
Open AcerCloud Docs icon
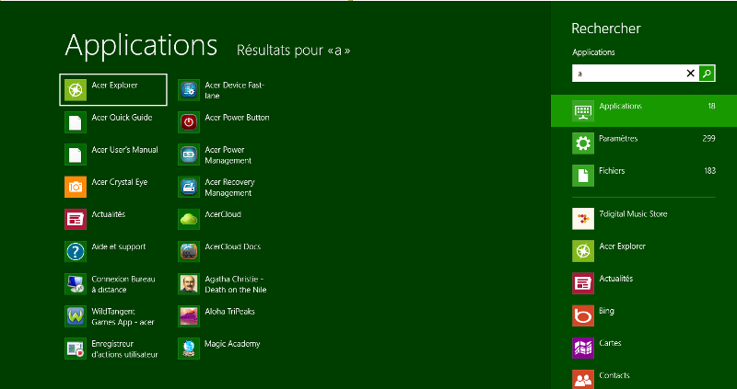tap(189, 251)
